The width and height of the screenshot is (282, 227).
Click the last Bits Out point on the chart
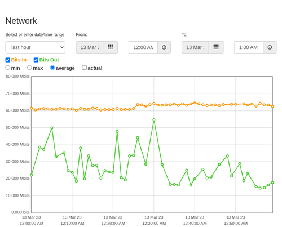tap(272, 183)
